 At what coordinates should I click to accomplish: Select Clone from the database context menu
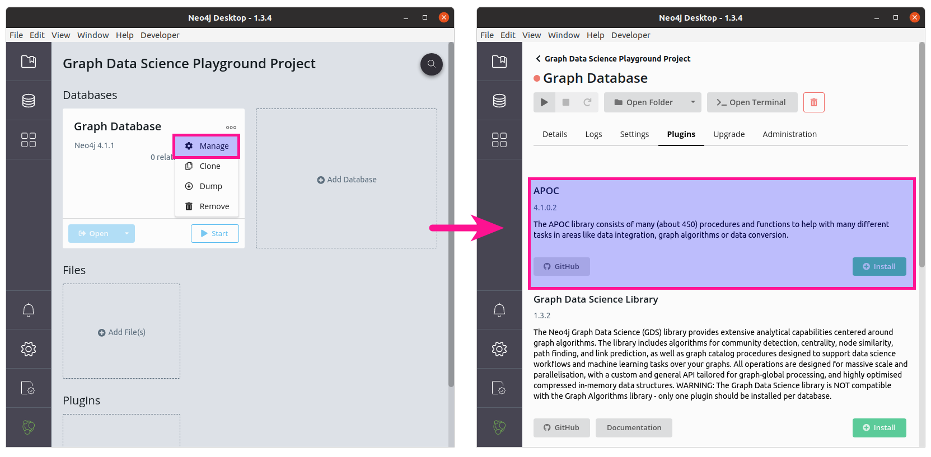207,166
